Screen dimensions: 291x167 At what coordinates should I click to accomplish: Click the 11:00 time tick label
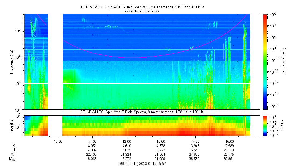pos(92,141)
